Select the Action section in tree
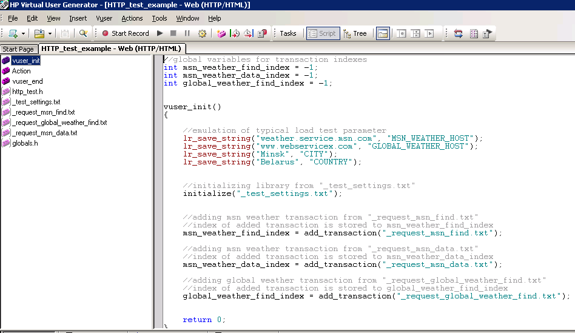Screen dimensions: 575x333 [21, 71]
